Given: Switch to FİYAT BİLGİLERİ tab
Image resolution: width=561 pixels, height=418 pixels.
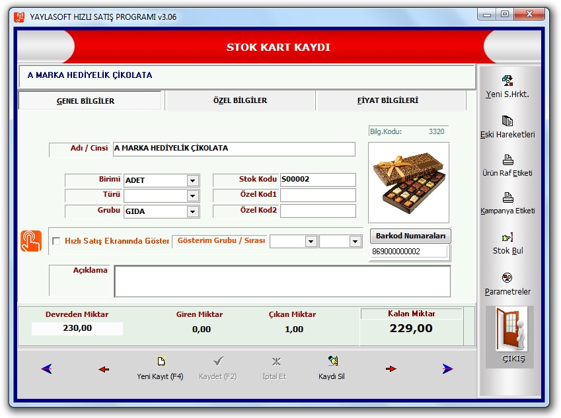Looking at the screenshot, I should pos(391,100).
